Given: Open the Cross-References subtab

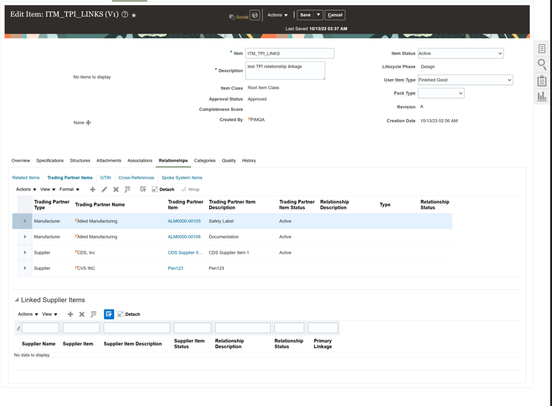Looking at the screenshot, I should click(x=137, y=178).
